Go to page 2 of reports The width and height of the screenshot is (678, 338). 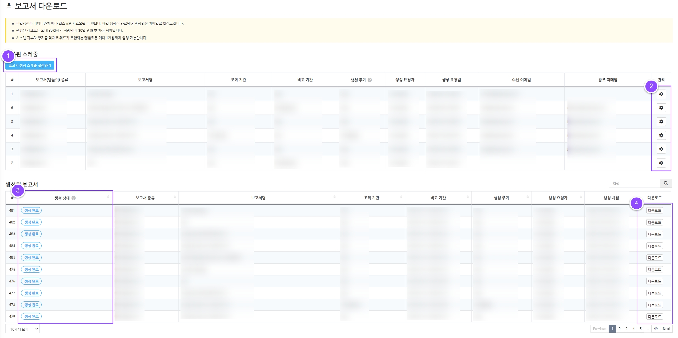[x=619, y=329]
